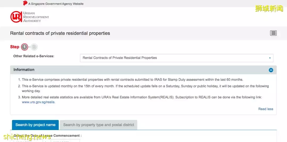Image resolution: width=287 pixels, height=142 pixels.
Task: Click the small dropdown arrow in e-Services box
Action: [x=270, y=58]
